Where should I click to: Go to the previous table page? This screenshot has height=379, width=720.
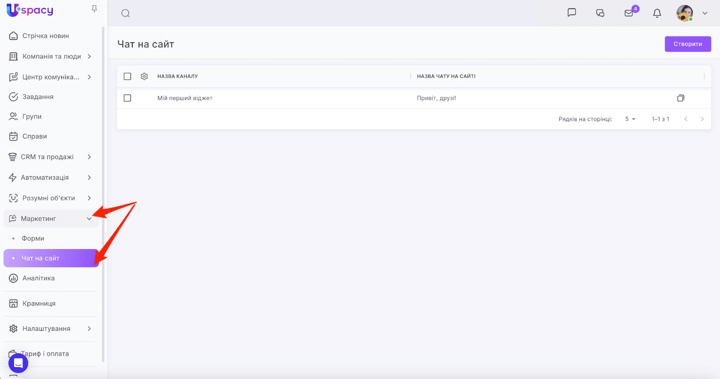coord(686,119)
